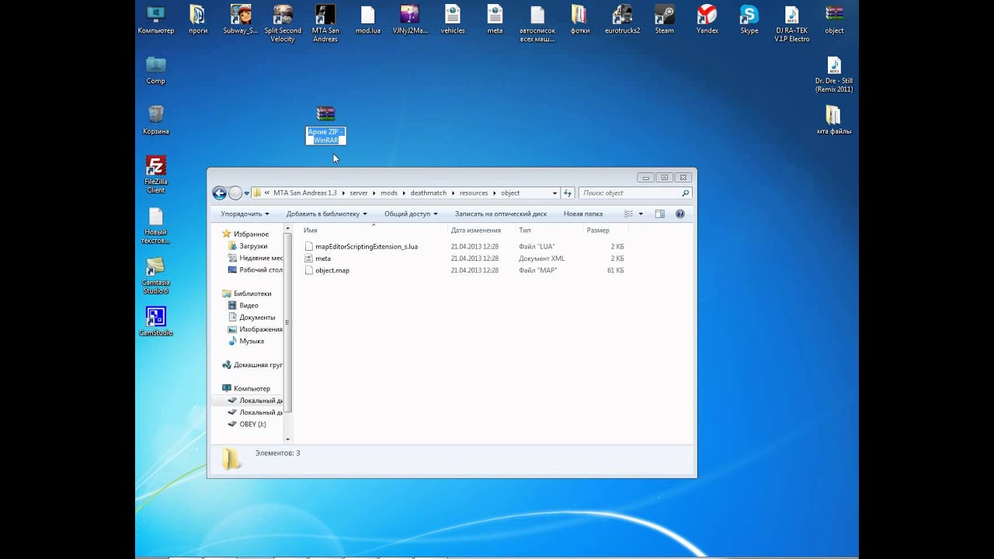This screenshot has height=559, width=994.
Task: Select the meta desktop file icon
Action: 495,20
